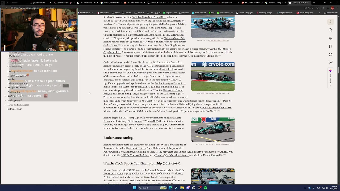Open the Other favorites folder
Viewport: 340px width, 191px height.
[331, 12]
